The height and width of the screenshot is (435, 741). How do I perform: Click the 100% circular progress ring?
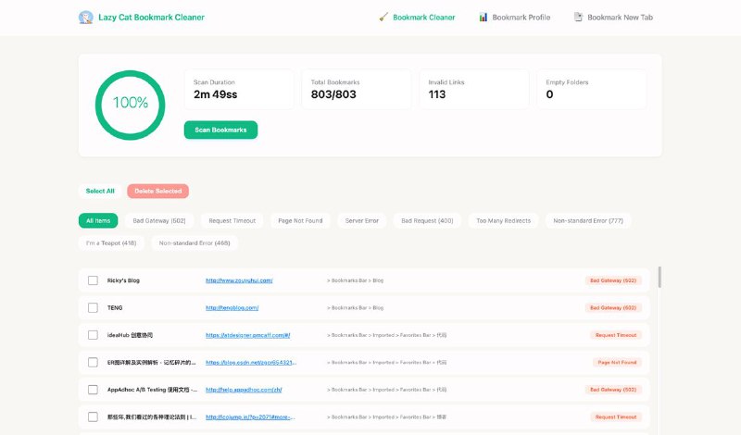coord(131,103)
